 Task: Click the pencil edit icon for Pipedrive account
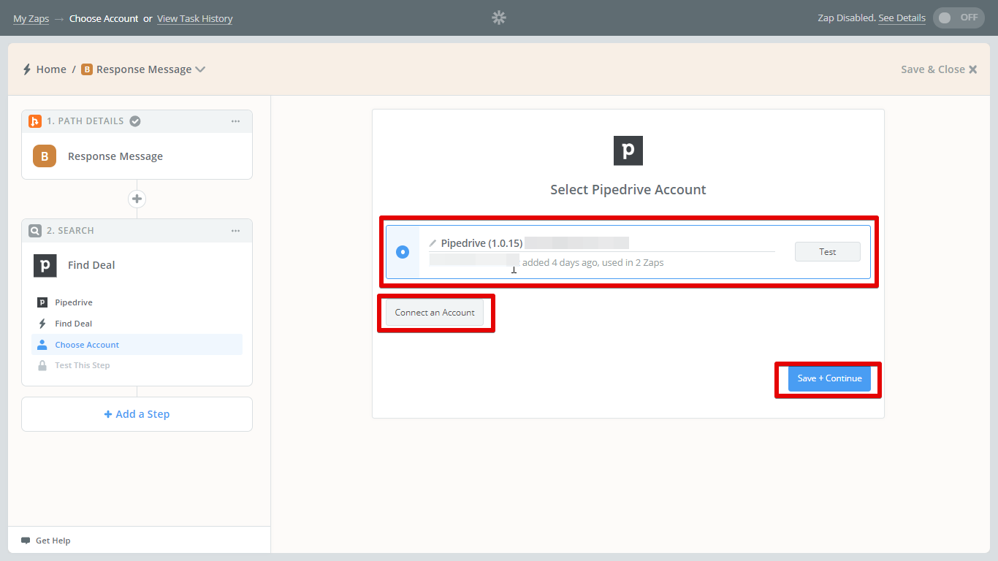tap(433, 243)
